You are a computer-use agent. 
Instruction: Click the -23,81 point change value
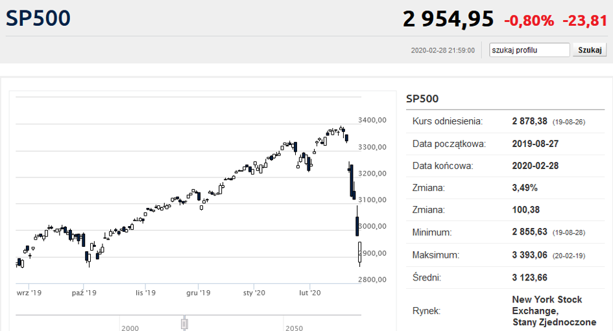click(584, 21)
